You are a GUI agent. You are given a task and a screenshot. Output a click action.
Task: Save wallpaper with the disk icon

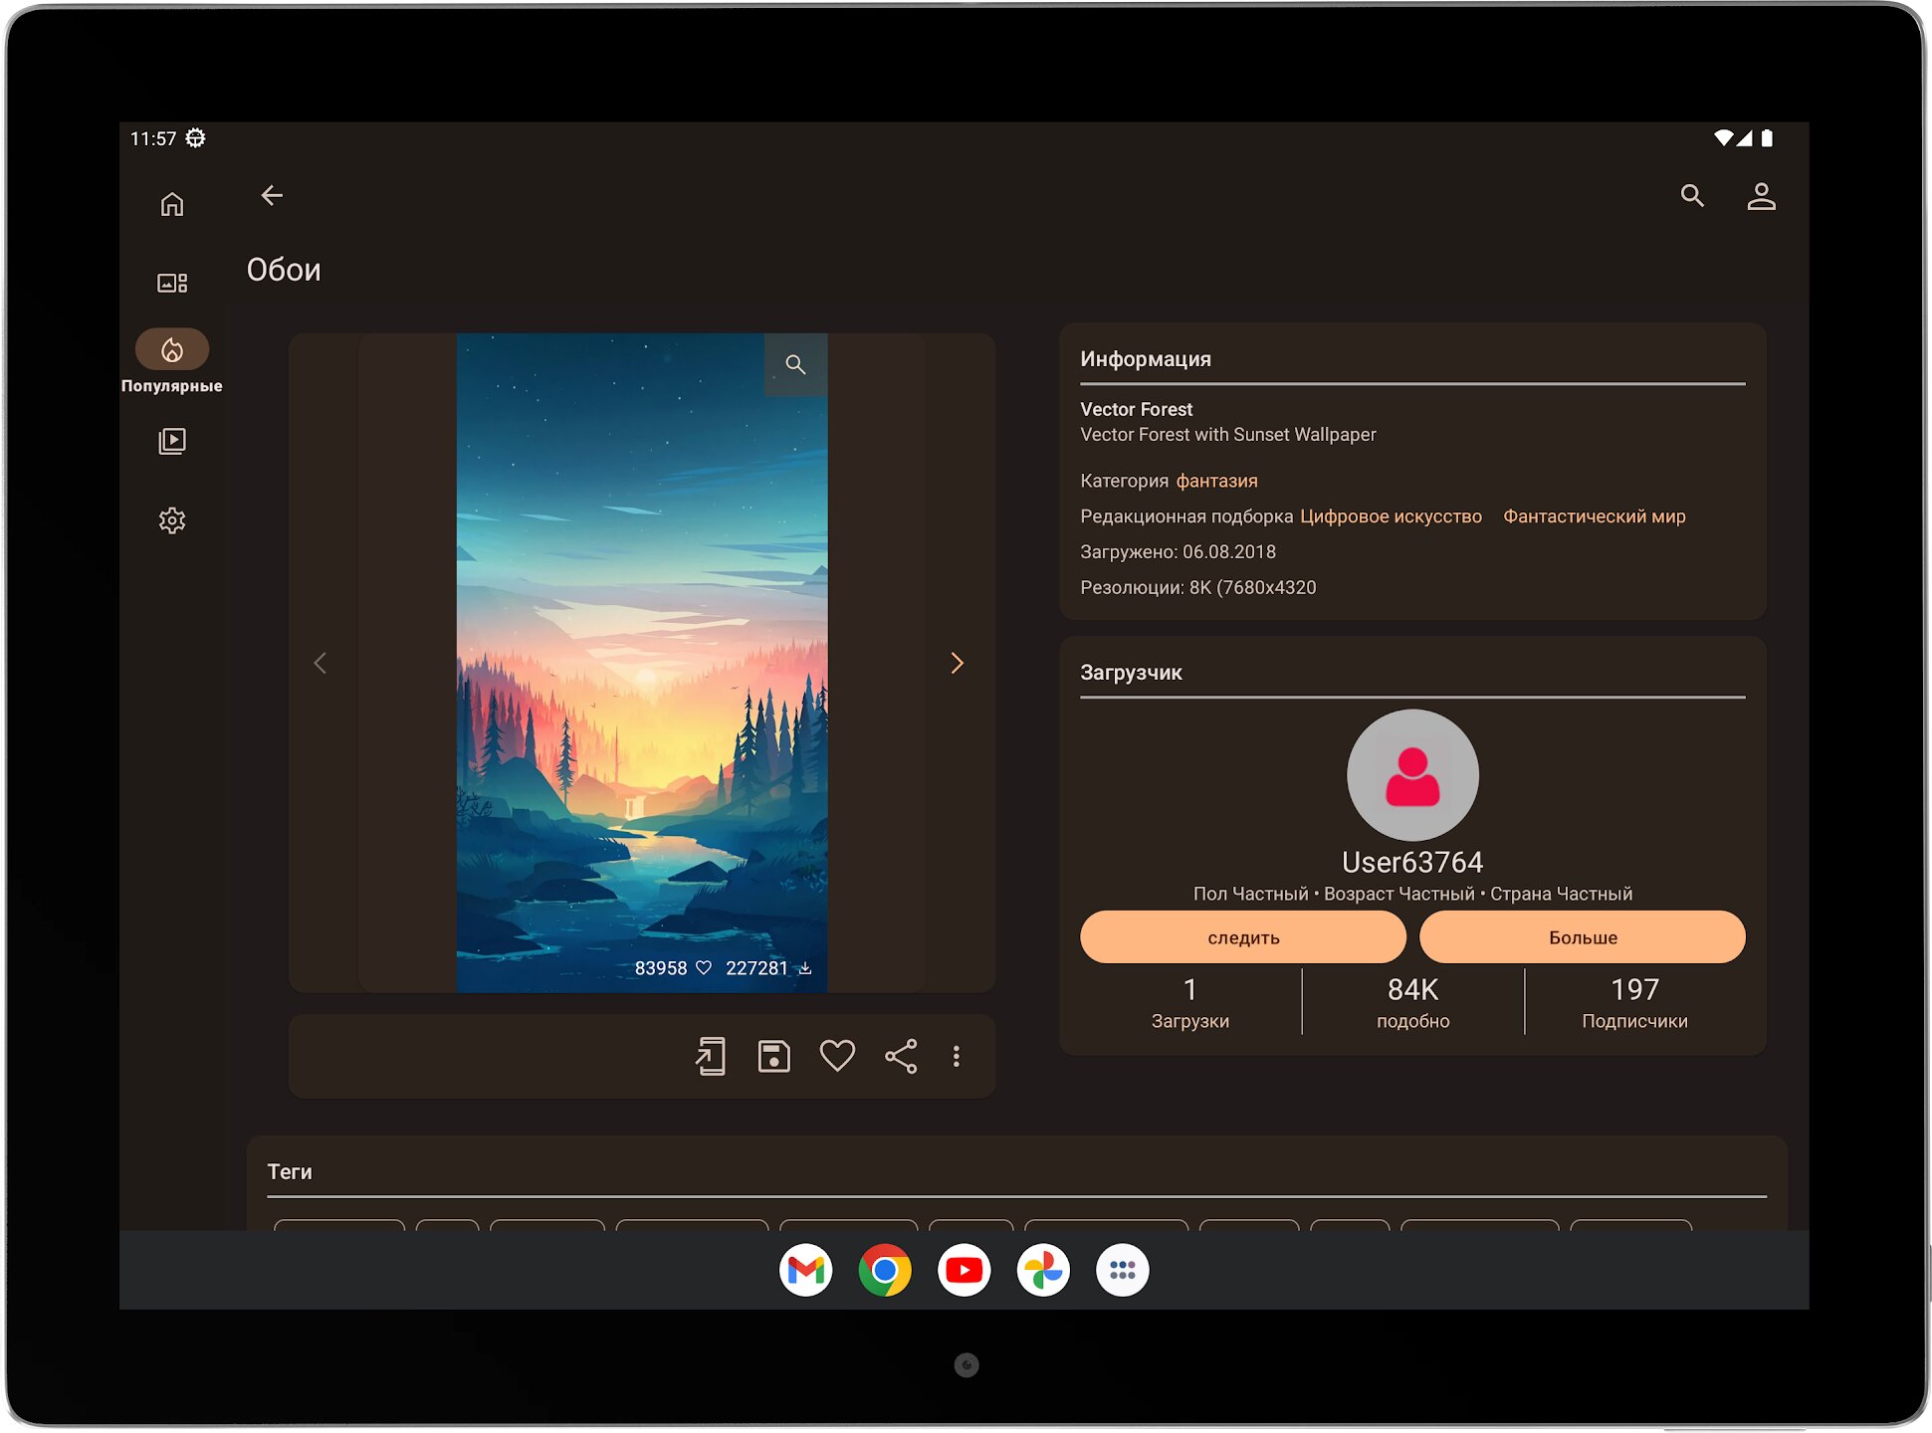point(773,1056)
